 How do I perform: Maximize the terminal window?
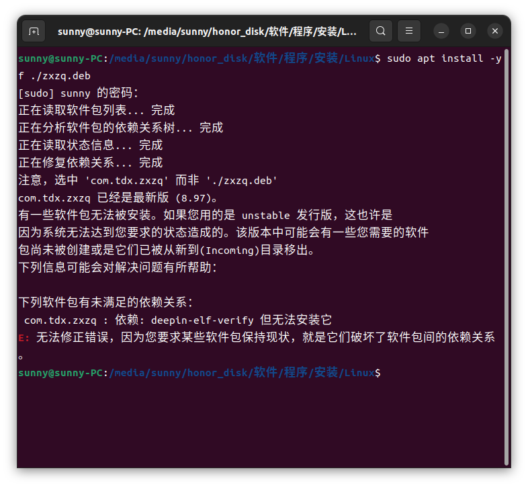(x=468, y=32)
